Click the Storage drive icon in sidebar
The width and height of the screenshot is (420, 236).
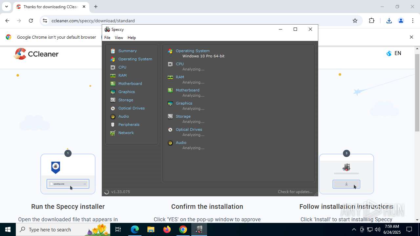pos(113,100)
